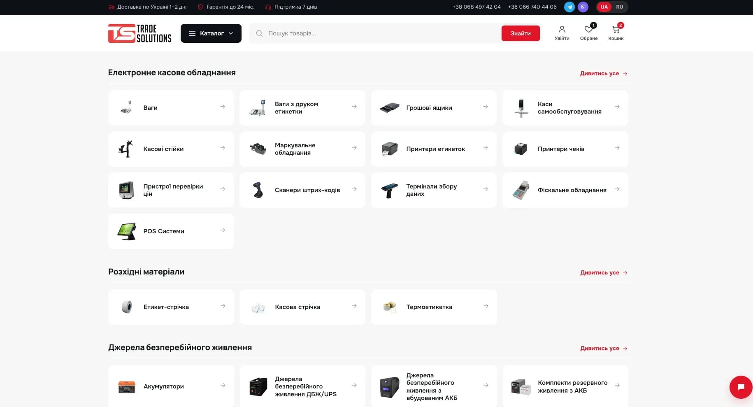
Task: Open Viber chat icon in top bar
Action: point(583,7)
